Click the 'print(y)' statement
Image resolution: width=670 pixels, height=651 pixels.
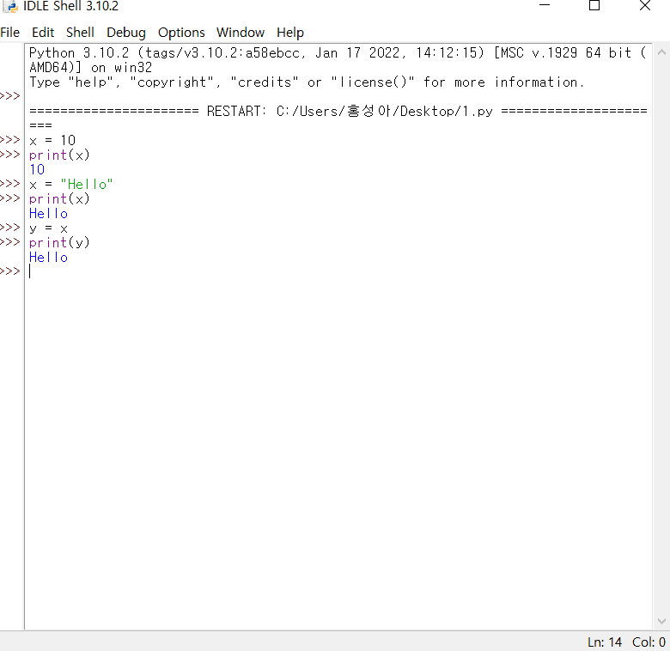59,243
